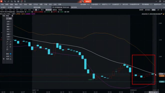Open 研报平台 RPP shortcut
The width and height of the screenshot is (165, 93).
coord(106,4)
